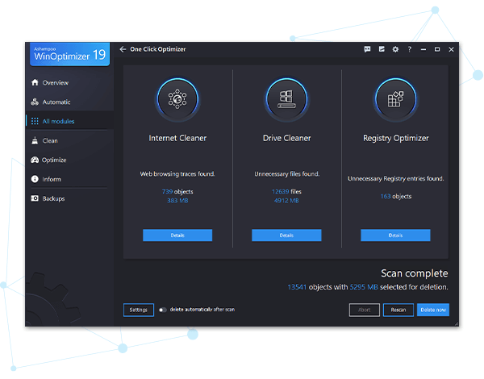The width and height of the screenshot is (484, 379).
Task: Click Delete now
Action: click(433, 310)
